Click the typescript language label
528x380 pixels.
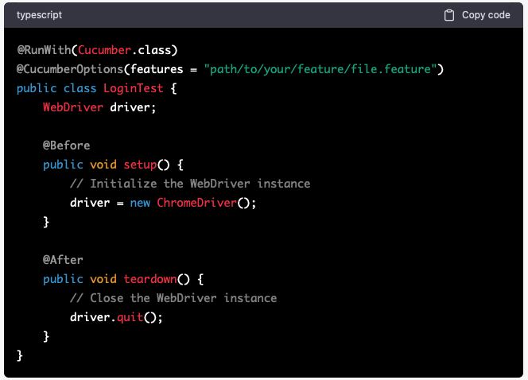tap(39, 15)
